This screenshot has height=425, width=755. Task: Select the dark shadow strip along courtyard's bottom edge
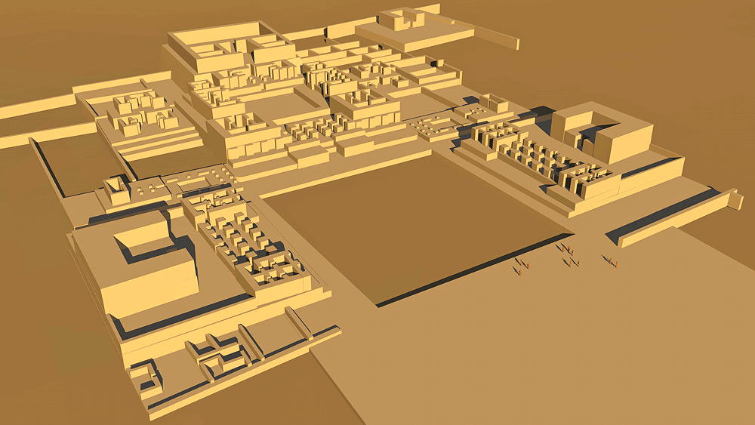468,272
